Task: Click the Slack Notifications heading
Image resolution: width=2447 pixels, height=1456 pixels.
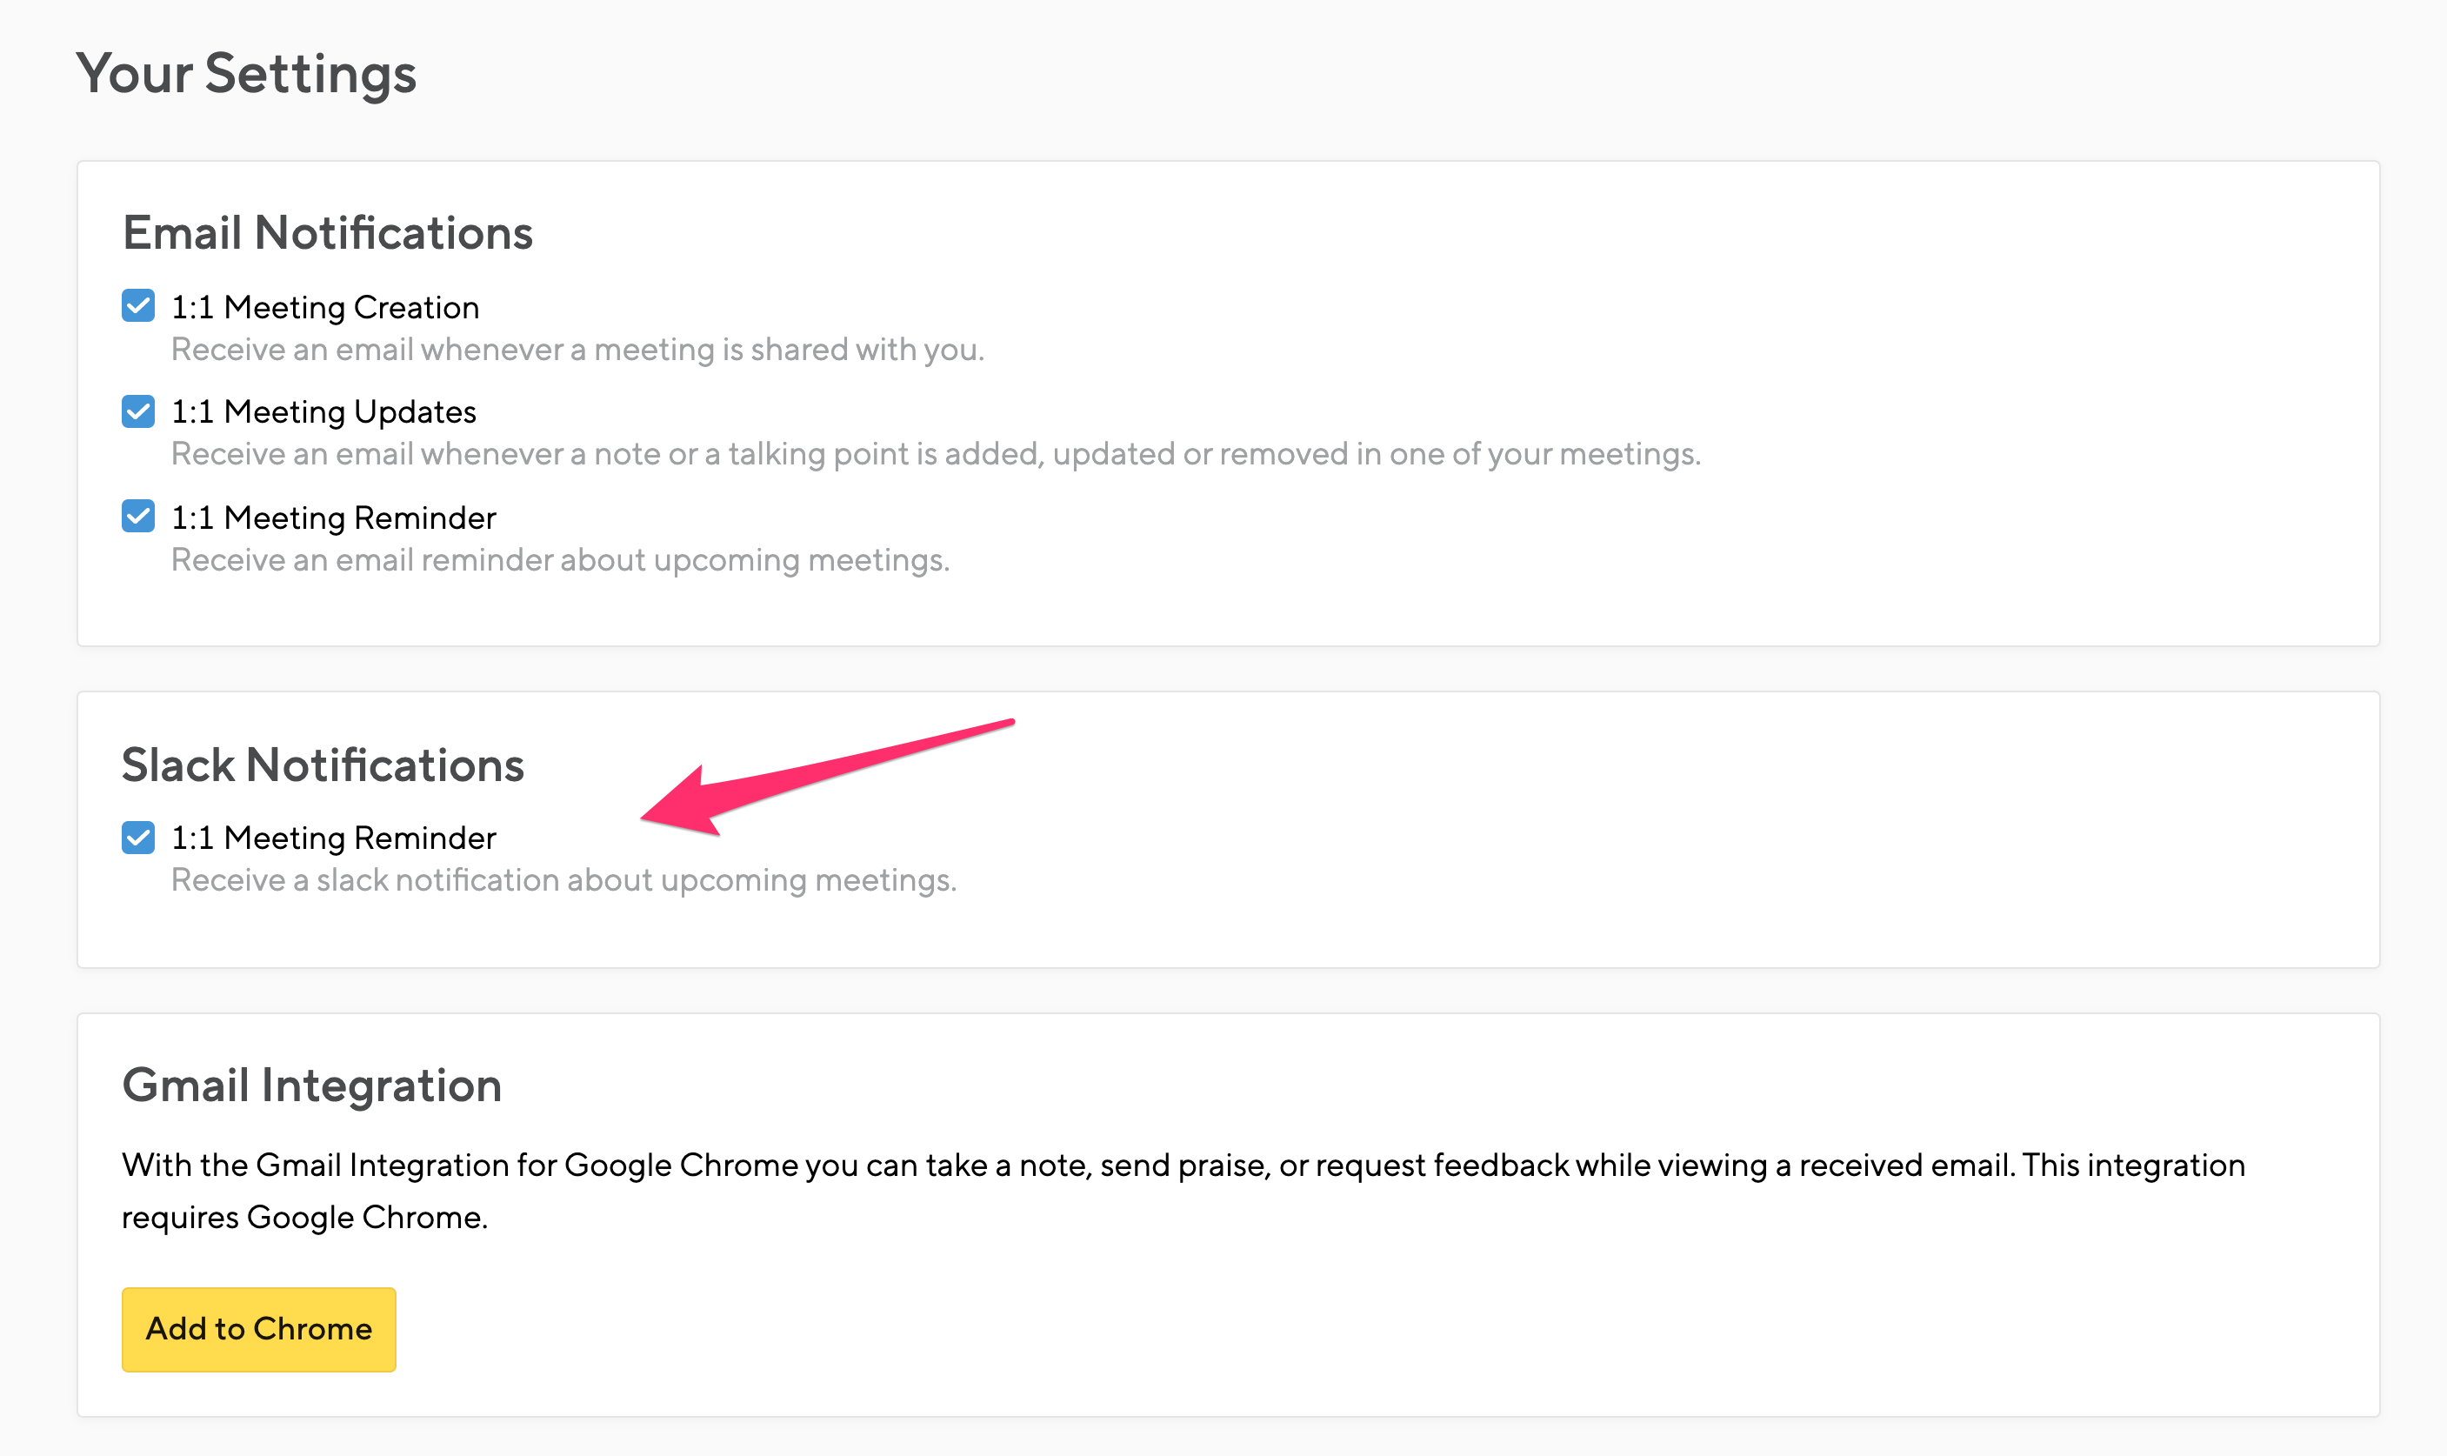Action: [x=323, y=765]
